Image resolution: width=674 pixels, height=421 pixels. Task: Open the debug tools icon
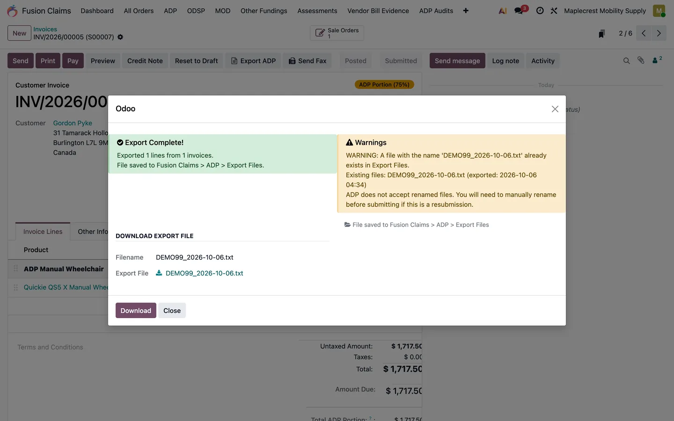coord(554,11)
